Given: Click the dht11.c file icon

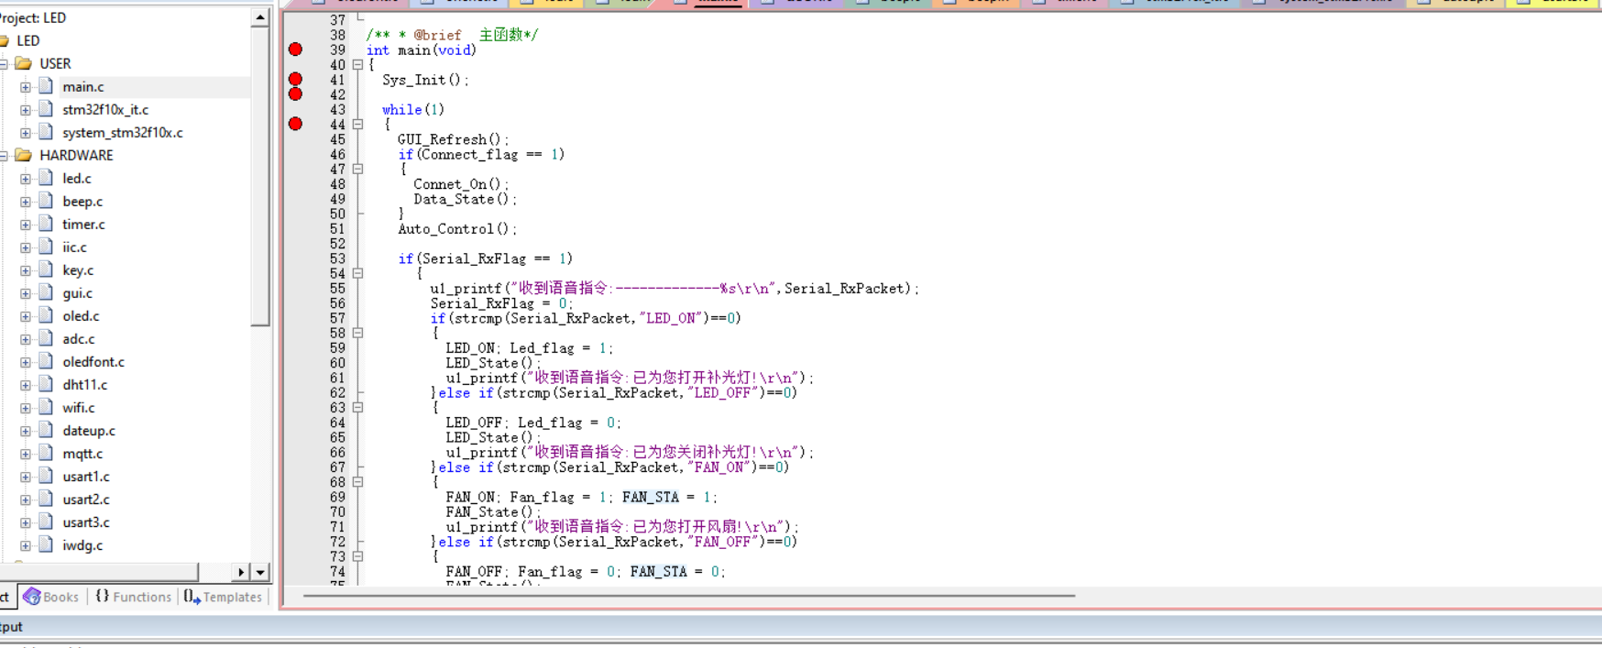Looking at the screenshot, I should pyautogui.click(x=46, y=384).
